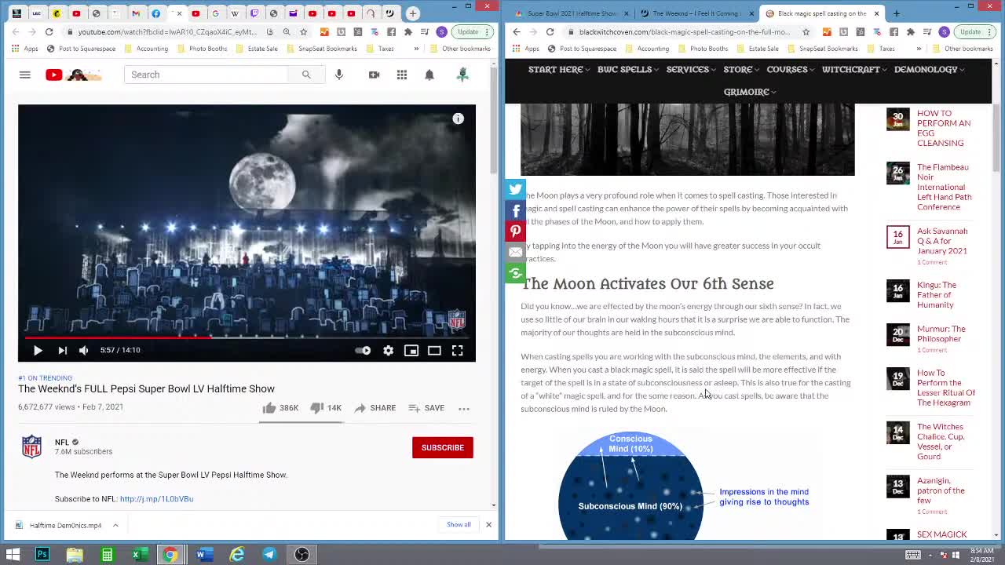Open Kingu: The Father of Humanity post
This screenshot has height=565, width=1005.
(937, 295)
